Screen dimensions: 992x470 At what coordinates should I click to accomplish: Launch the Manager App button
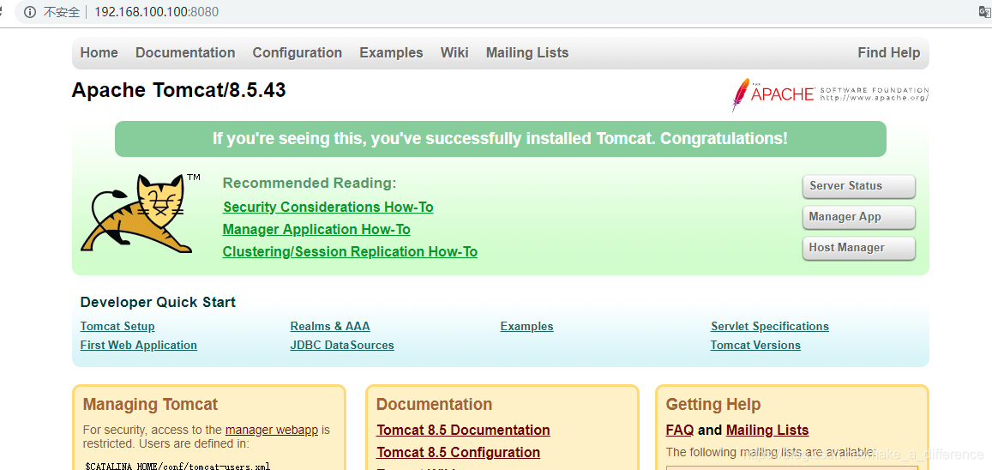coord(858,217)
